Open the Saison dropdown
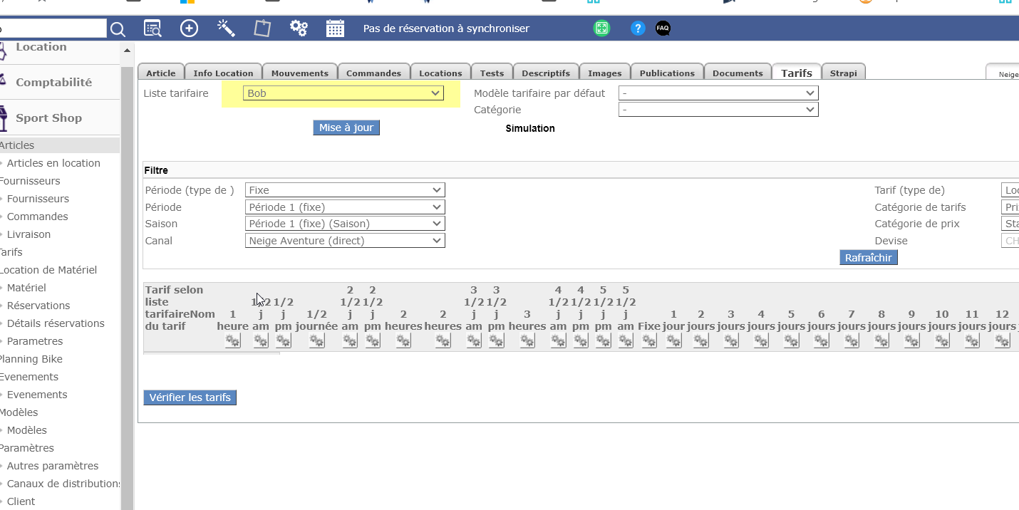This screenshot has height=510, width=1019. point(345,224)
